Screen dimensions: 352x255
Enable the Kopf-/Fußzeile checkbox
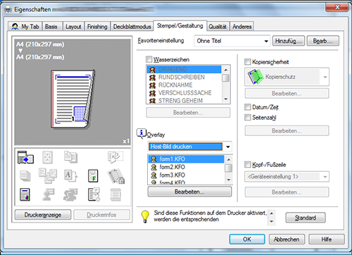tap(248, 164)
